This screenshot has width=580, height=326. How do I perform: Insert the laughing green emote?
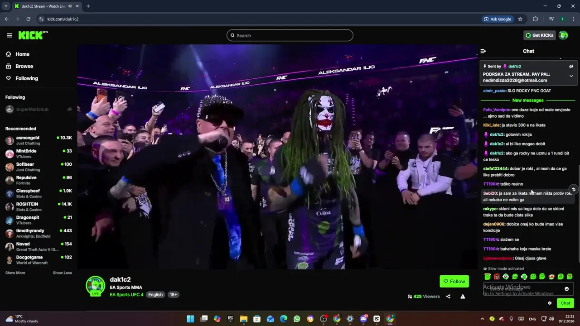coord(515,277)
